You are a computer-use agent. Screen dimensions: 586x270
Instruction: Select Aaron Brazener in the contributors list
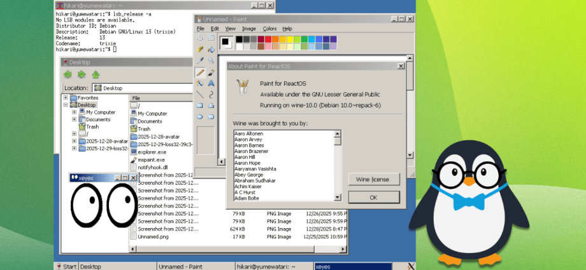click(251, 151)
